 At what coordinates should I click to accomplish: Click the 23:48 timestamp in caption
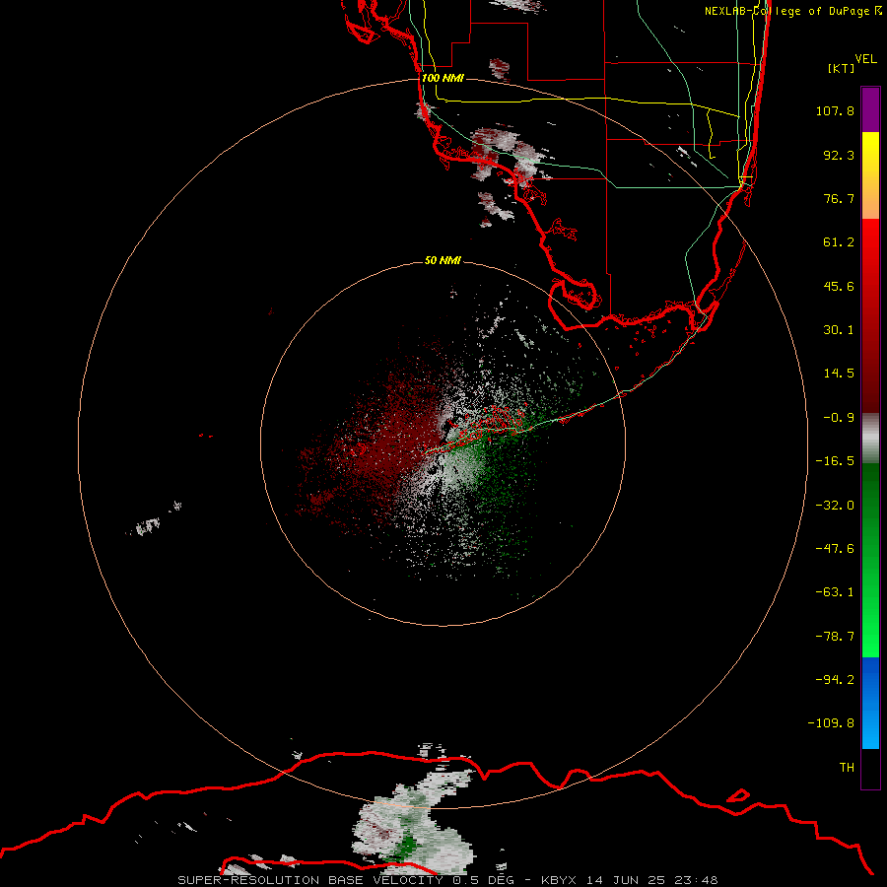click(x=699, y=880)
